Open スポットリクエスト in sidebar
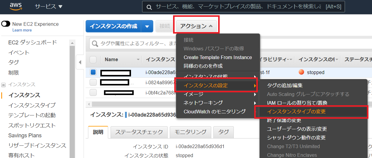This screenshot has height=158, width=372. tap(32, 125)
